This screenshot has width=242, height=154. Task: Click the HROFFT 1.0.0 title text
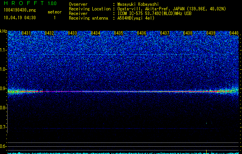coord(30,3)
